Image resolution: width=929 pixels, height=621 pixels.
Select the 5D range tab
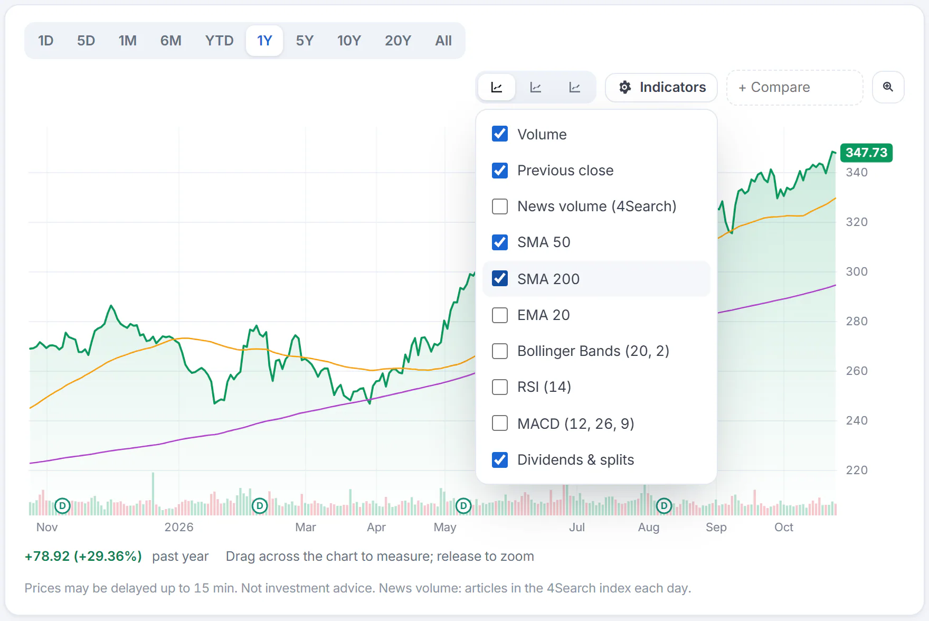[86, 41]
